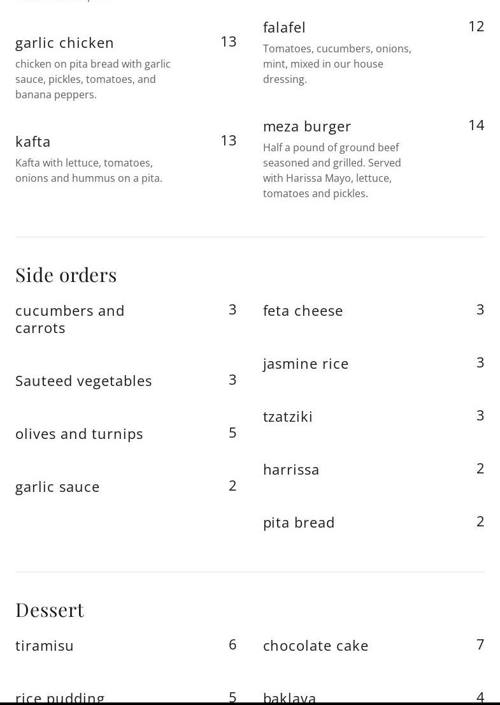This screenshot has height=705, width=500.
Task: Click the meza burger price 14
Action: pos(476,125)
